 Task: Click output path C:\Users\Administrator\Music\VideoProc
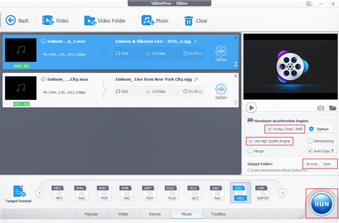pyautogui.click(x=277, y=170)
